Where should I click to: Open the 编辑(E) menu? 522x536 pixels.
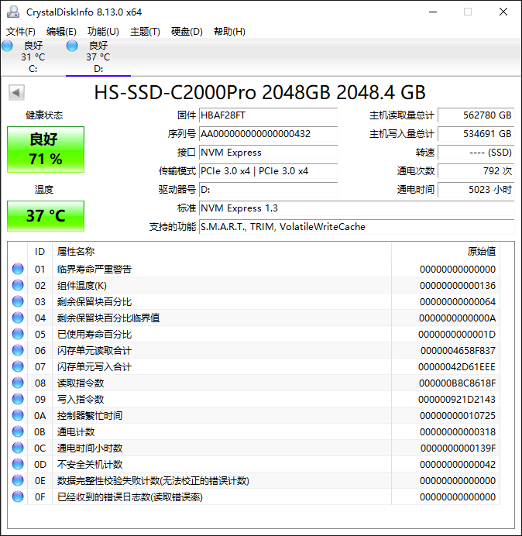[x=61, y=32]
